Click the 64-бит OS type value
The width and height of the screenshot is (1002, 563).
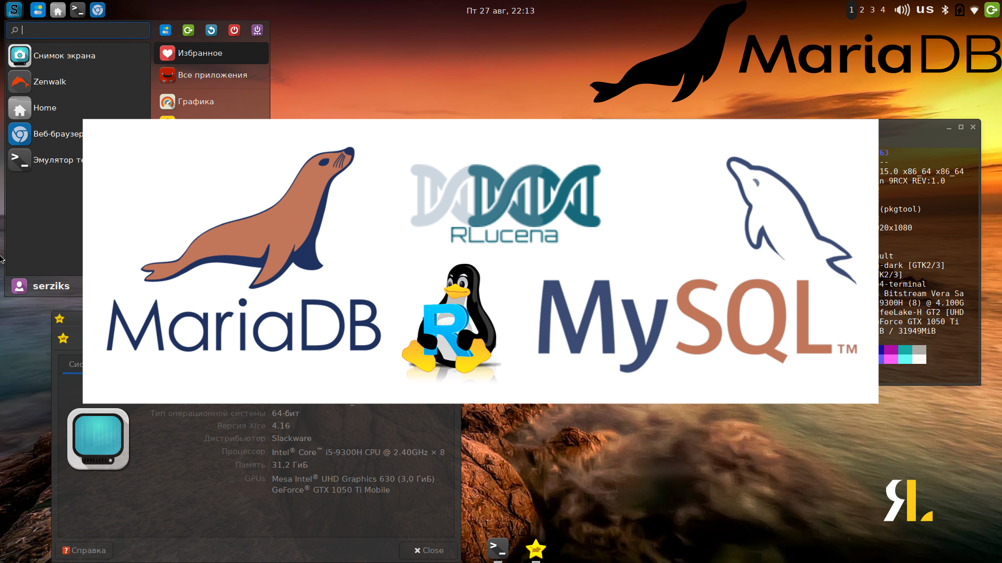click(285, 413)
